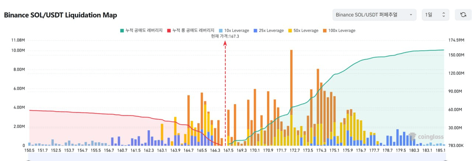Click the 30.00M right axis label
The width and height of the screenshot is (472, 161).
(x=456, y=128)
